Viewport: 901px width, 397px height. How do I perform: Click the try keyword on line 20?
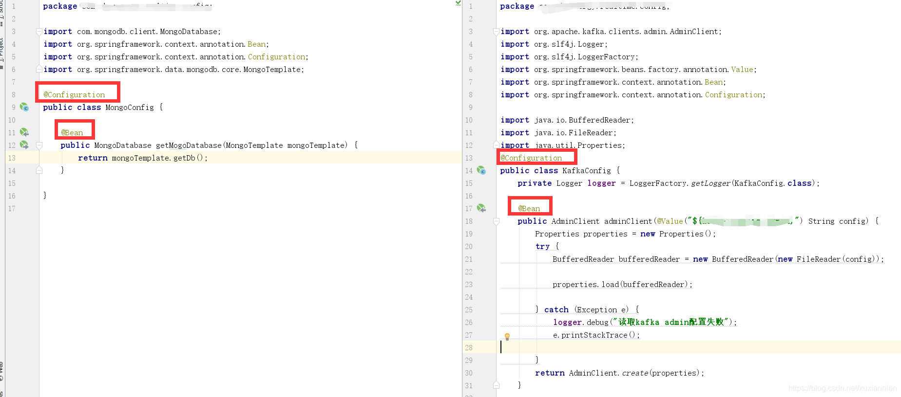(542, 247)
